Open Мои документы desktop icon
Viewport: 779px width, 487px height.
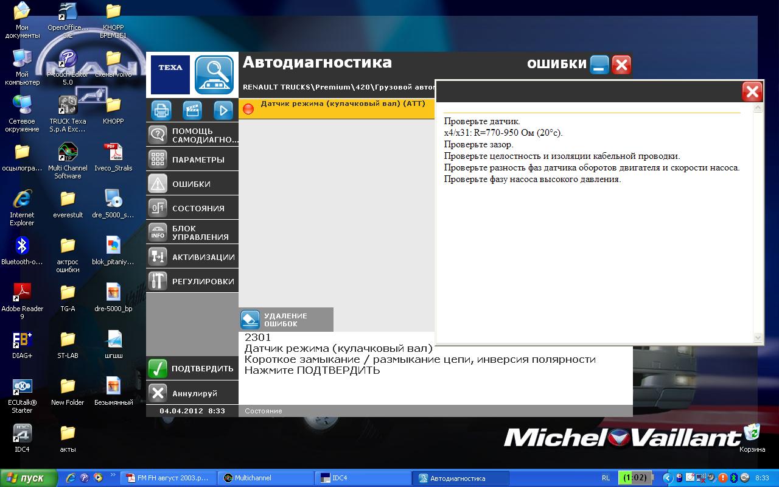click(22, 21)
